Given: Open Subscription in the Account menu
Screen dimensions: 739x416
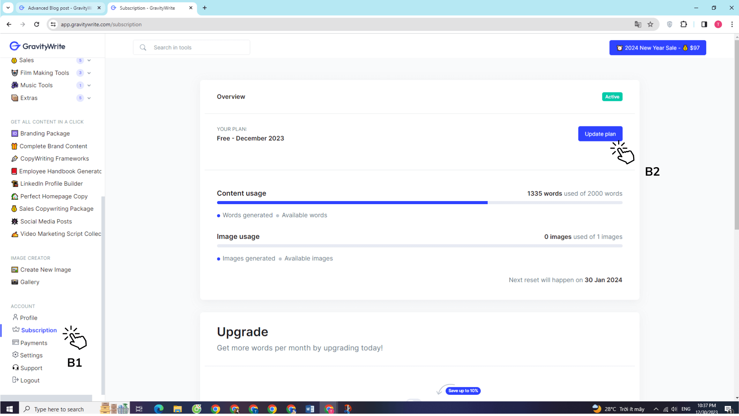Looking at the screenshot, I should (39, 330).
